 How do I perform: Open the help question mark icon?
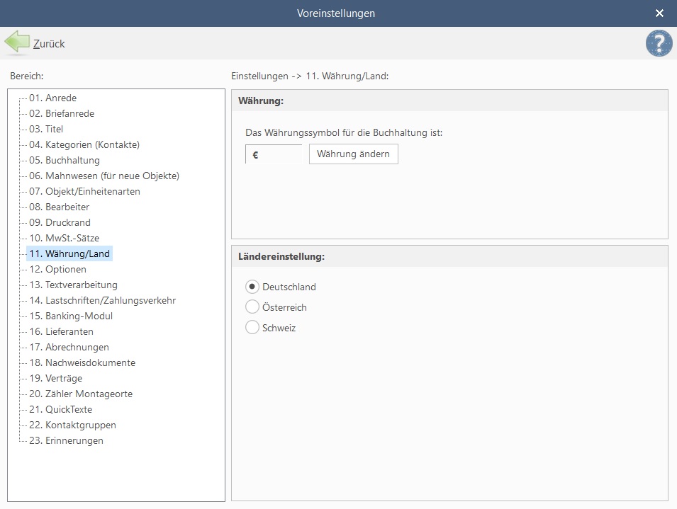click(x=659, y=43)
